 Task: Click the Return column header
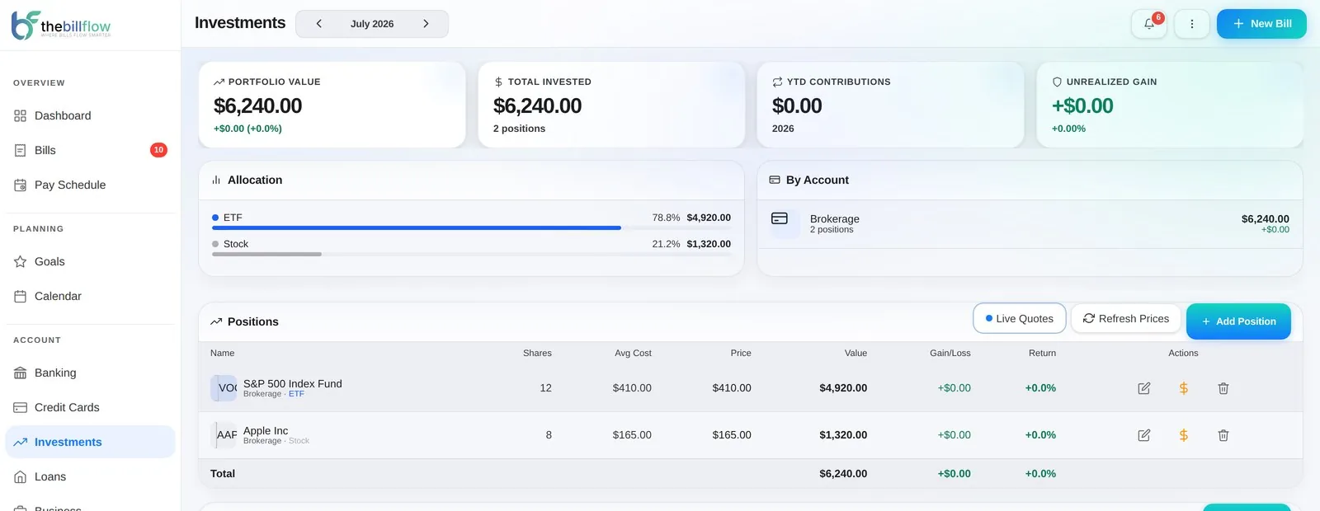click(1042, 354)
